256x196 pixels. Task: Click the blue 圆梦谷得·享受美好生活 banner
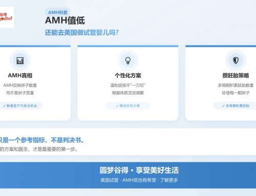[x=128, y=175]
